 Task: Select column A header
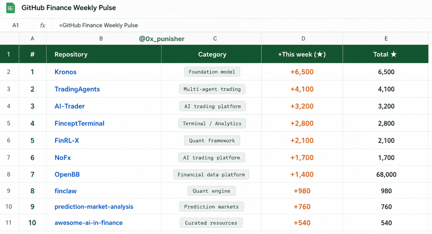32,39
